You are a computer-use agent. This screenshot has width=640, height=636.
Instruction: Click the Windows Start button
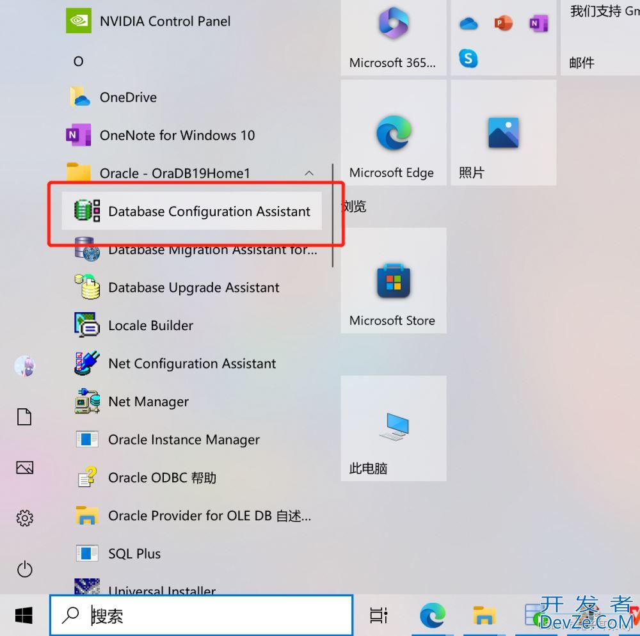(x=24, y=615)
